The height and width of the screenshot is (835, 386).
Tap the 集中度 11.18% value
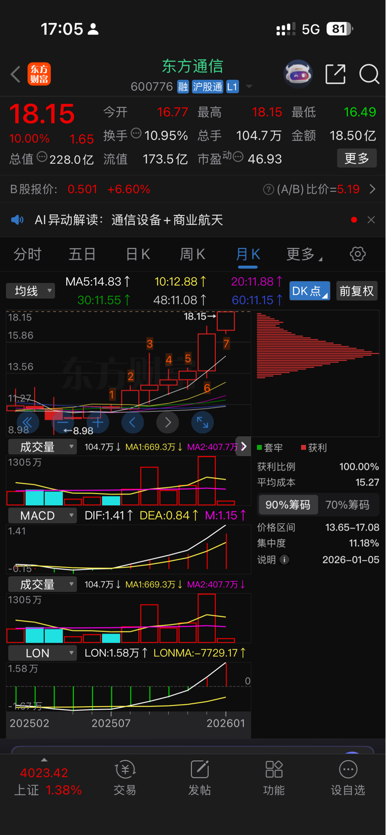(364, 543)
